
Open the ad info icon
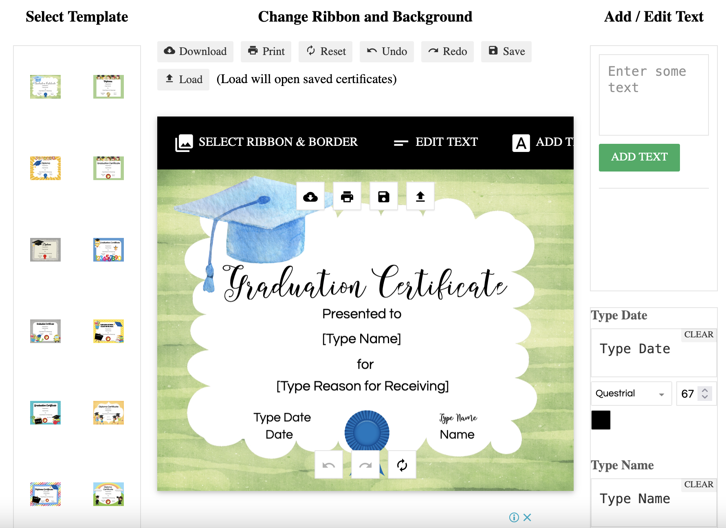[514, 517]
